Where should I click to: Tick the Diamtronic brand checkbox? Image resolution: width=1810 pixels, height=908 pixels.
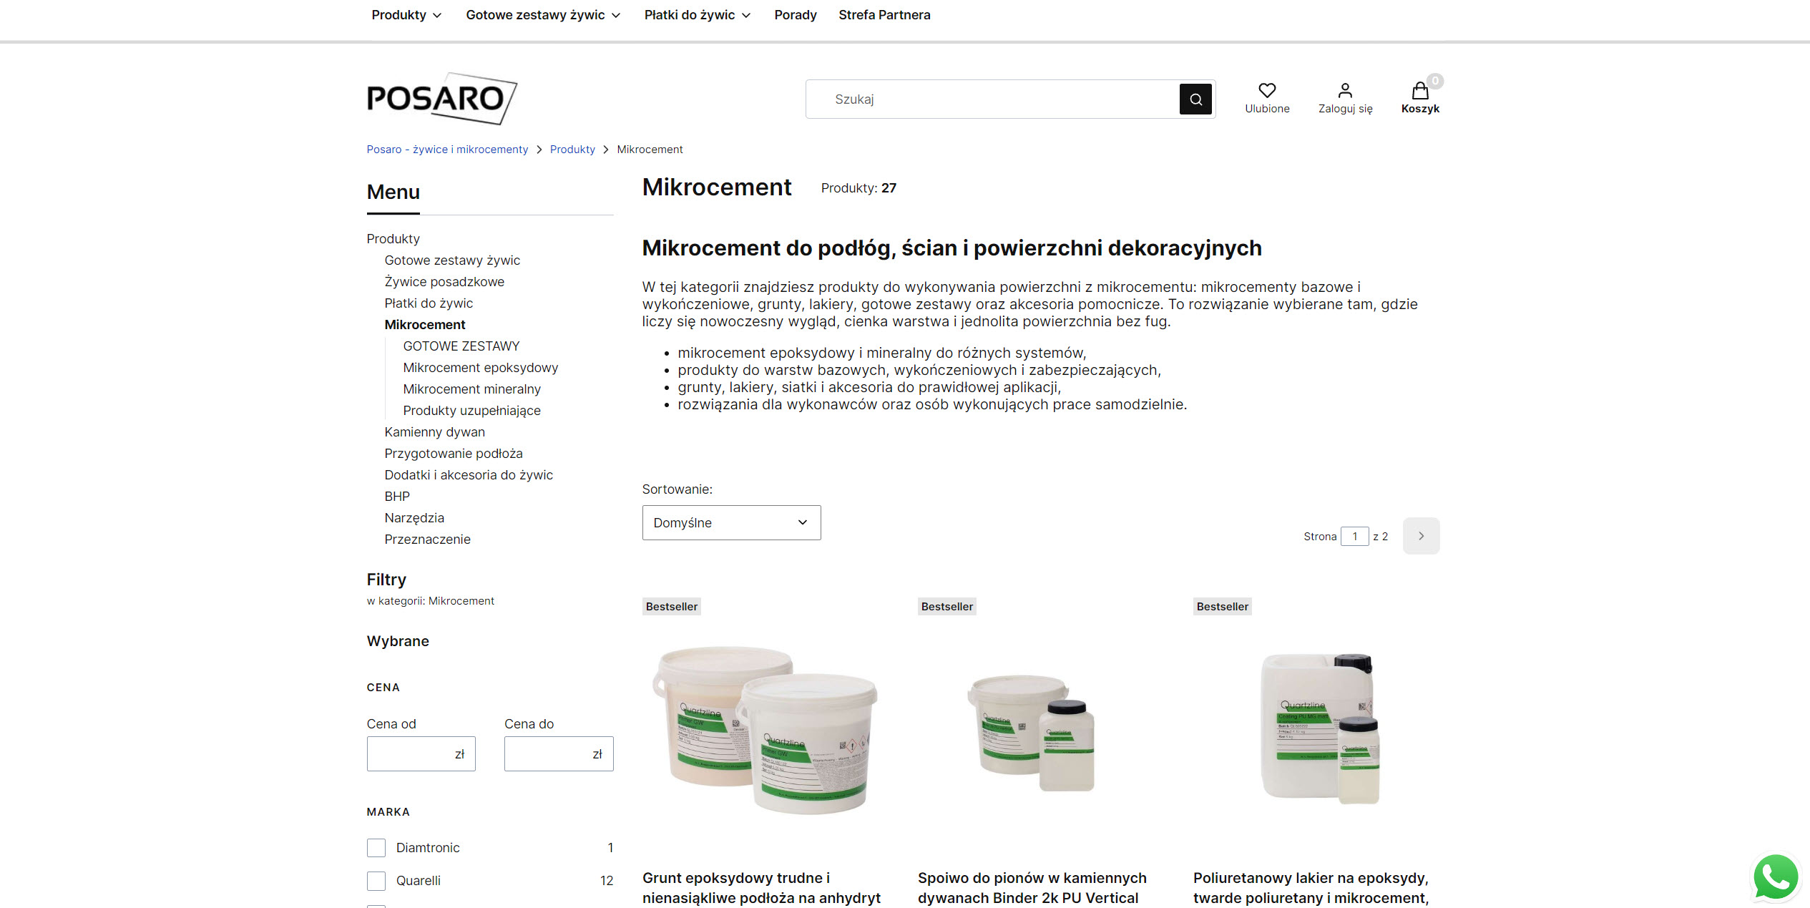pos(376,848)
